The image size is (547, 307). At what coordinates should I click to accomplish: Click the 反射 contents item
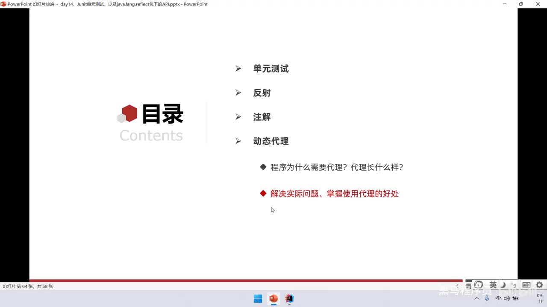pos(262,93)
